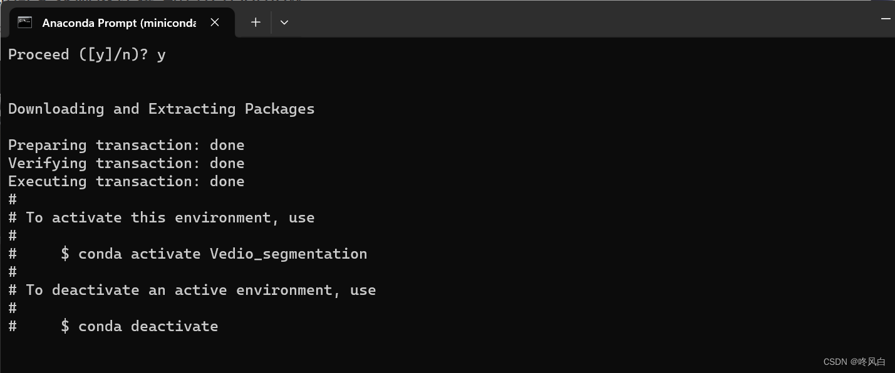Click the 'Preparing transaction: done' line
This screenshot has width=895, height=373.
(x=126, y=144)
